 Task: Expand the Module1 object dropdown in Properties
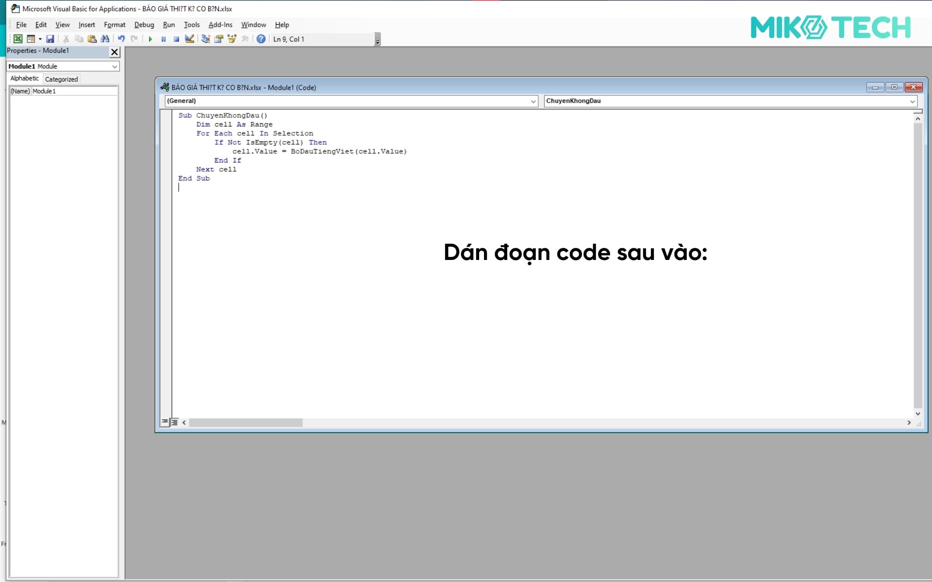[115, 66]
